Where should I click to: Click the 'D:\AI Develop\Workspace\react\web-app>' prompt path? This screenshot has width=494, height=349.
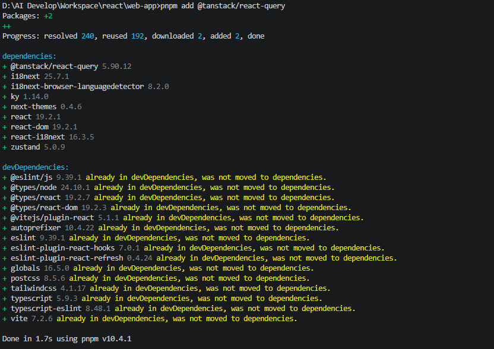pos(81,6)
